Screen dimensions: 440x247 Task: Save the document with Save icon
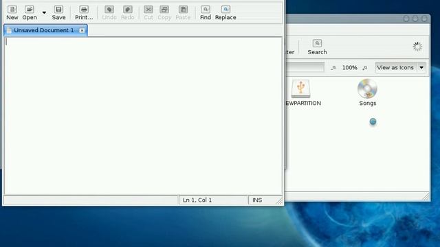tap(58, 13)
